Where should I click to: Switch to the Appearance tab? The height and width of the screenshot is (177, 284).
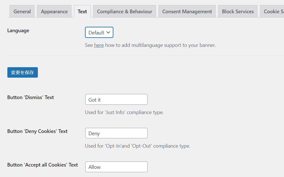click(x=54, y=12)
